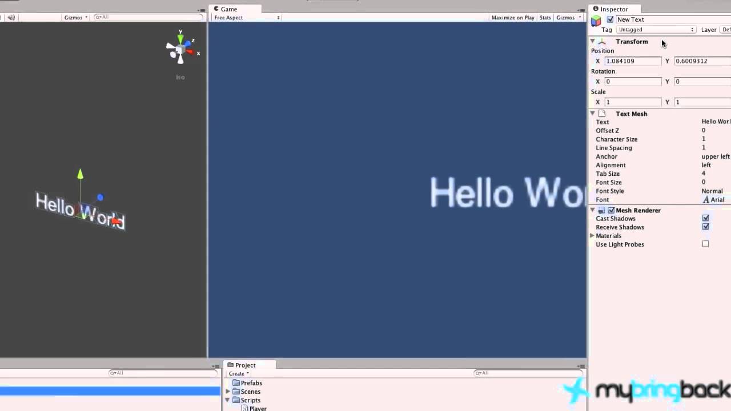Toggle the Scene view audio speaker icon
The width and height of the screenshot is (731, 411).
point(11,17)
